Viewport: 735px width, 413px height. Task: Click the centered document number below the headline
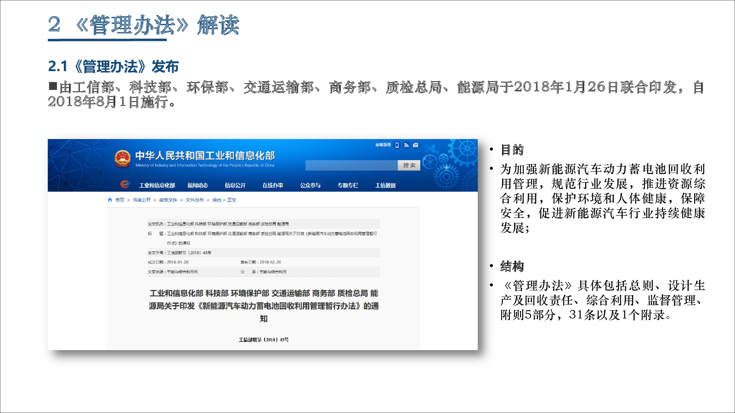(x=264, y=340)
